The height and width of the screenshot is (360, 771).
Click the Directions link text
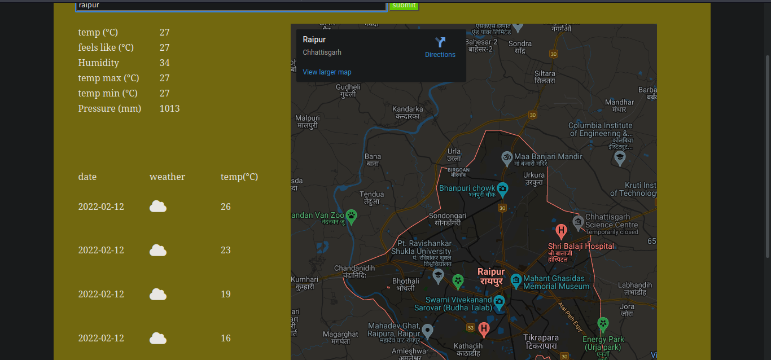440,55
